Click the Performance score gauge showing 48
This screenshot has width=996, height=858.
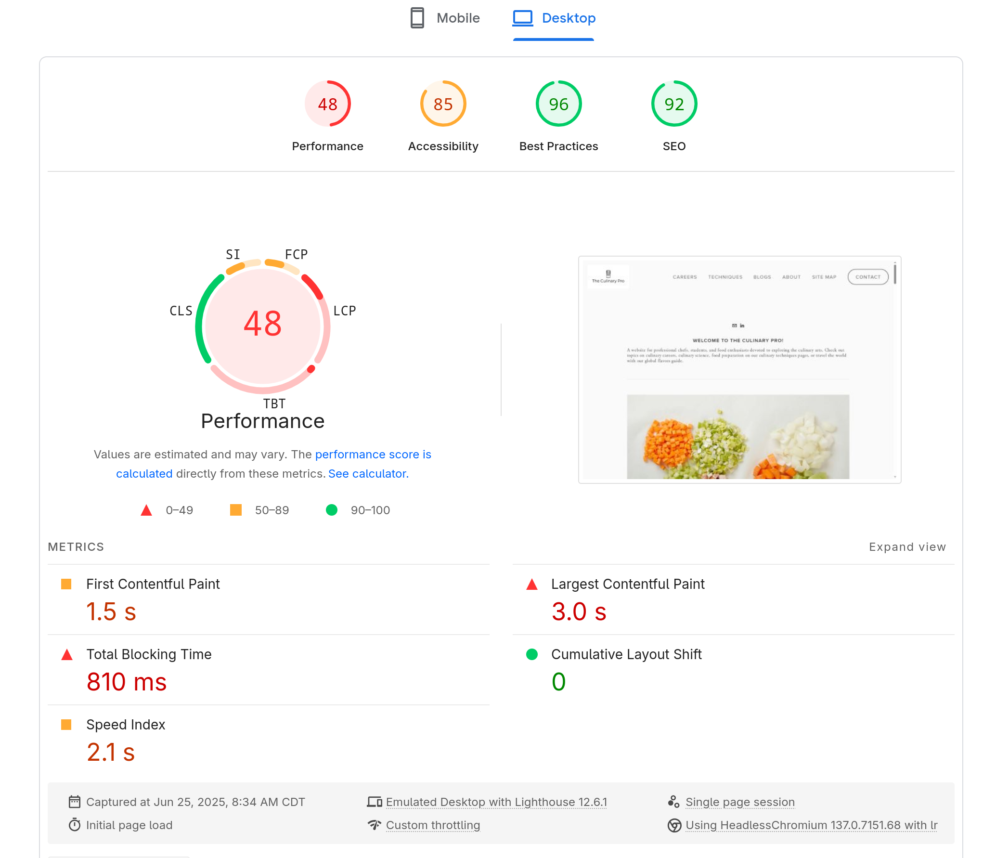tap(327, 104)
